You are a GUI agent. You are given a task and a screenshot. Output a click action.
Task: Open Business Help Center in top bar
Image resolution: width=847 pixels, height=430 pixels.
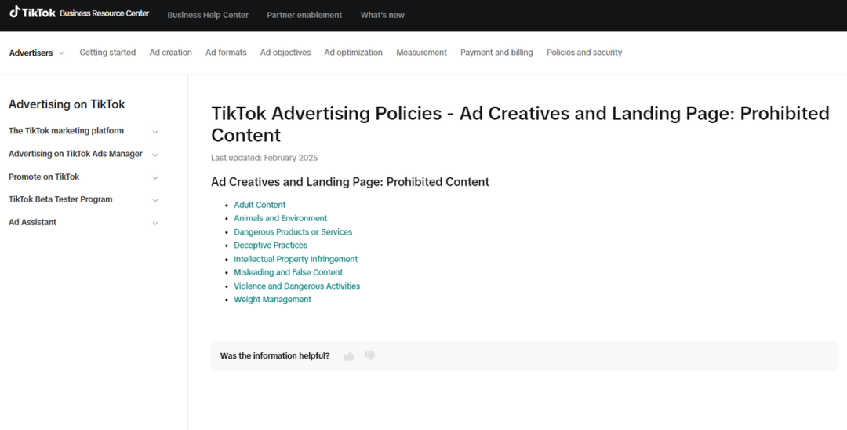click(x=208, y=15)
